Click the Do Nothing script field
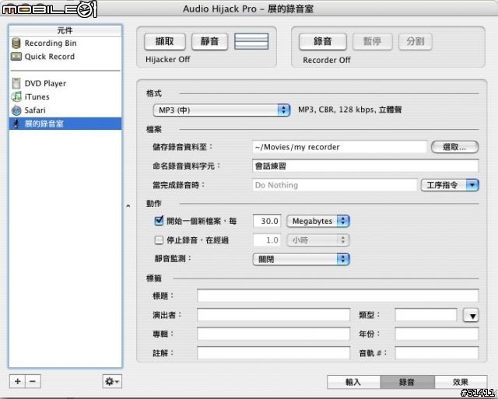498x399 pixels. pyautogui.click(x=335, y=185)
